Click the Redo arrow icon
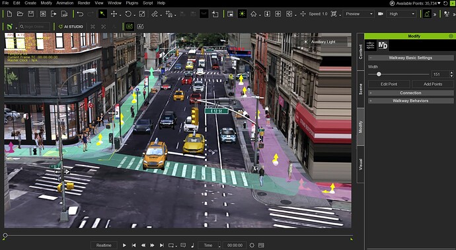 tap(91, 14)
